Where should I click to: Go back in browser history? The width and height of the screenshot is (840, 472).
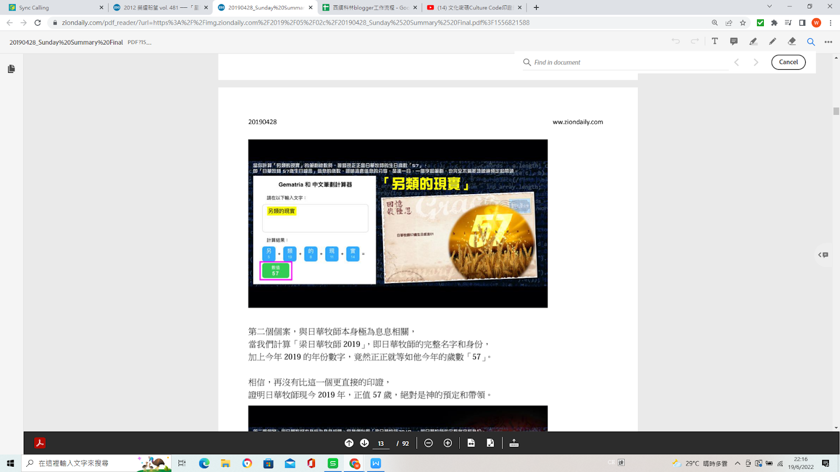9,23
